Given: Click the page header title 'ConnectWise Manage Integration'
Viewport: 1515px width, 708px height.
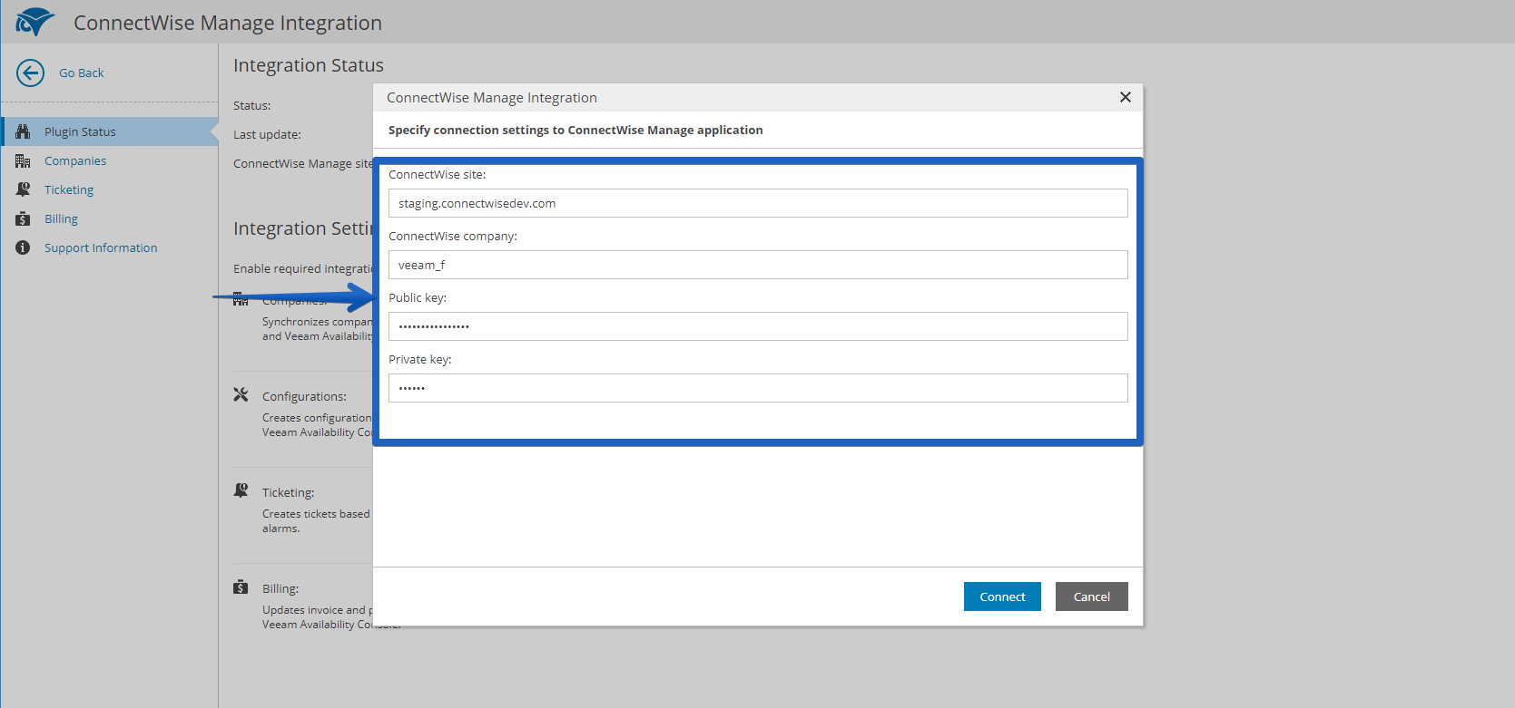Looking at the screenshot, I should (x=228, y=23).
